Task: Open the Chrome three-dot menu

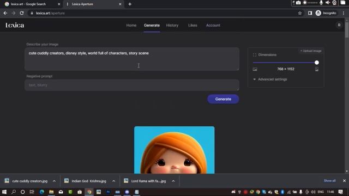Action: [x=344, y=13]
